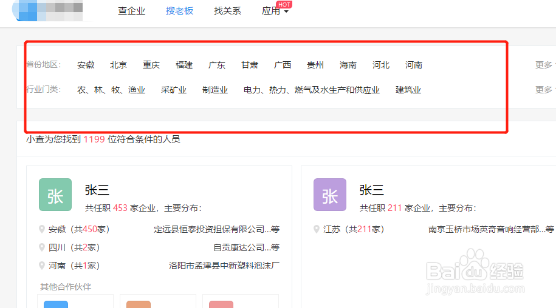Filter by province 海南
Screen dimensions: 556x308
point(348,65)
